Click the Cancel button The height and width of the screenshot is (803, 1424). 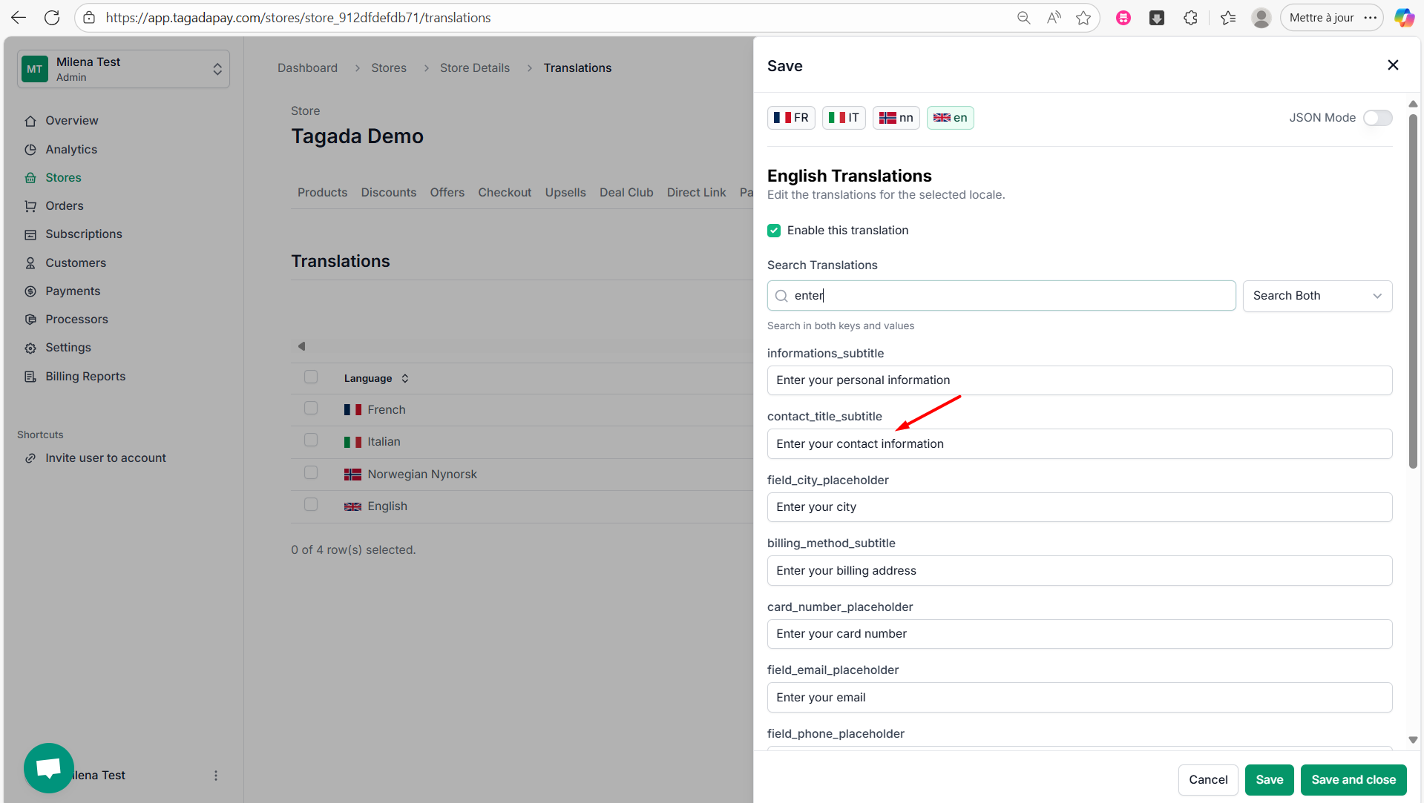[1208, 780]
